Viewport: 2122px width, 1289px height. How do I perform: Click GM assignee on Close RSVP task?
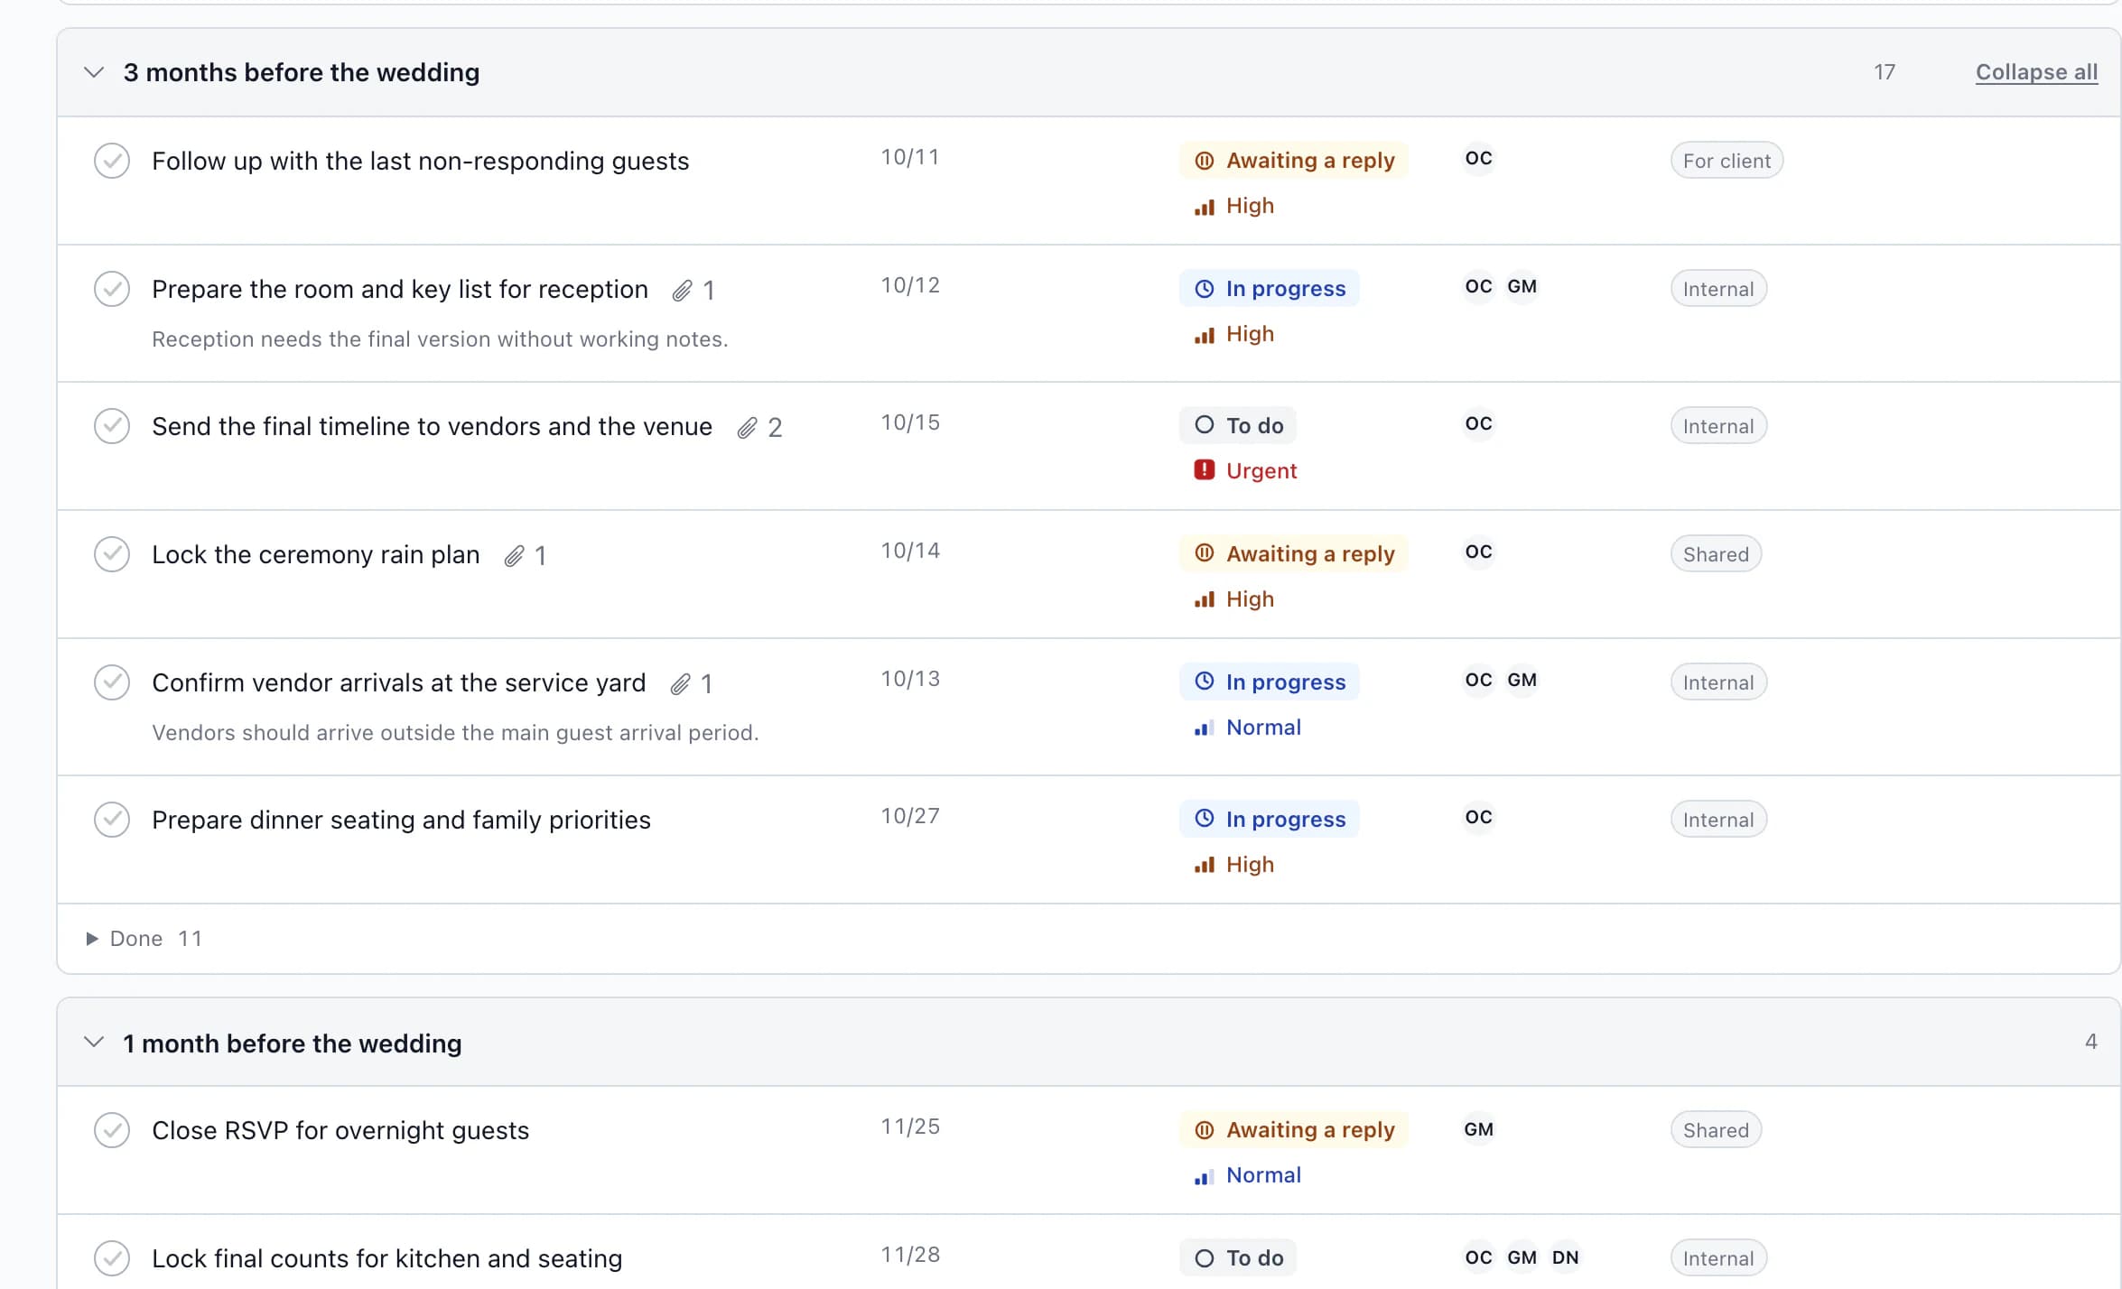pyautogui.click(x=1478, y=1130)
